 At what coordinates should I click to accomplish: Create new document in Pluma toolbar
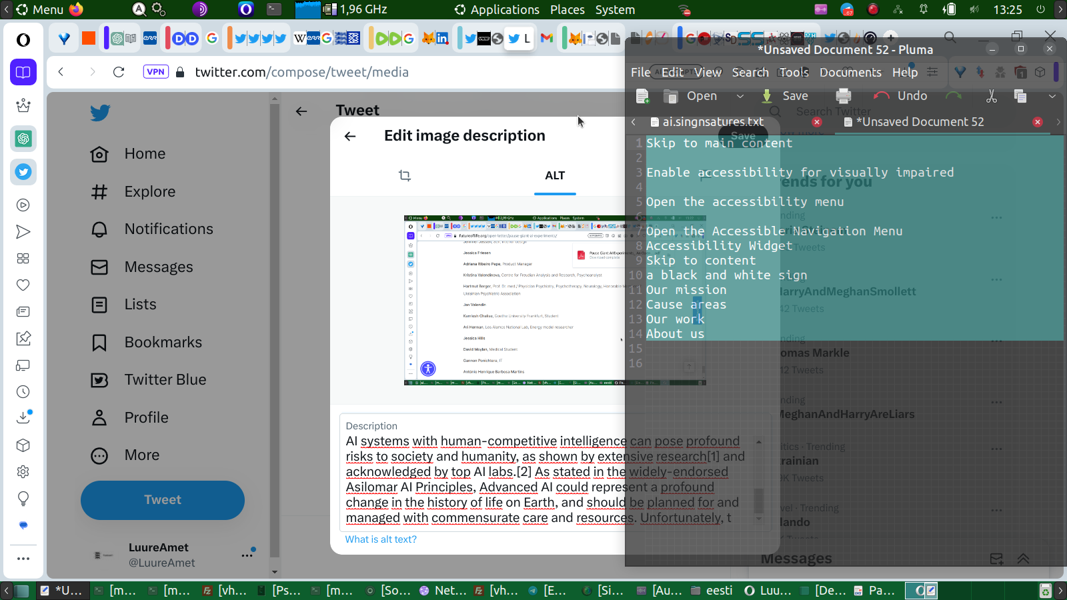coord(642,96)
